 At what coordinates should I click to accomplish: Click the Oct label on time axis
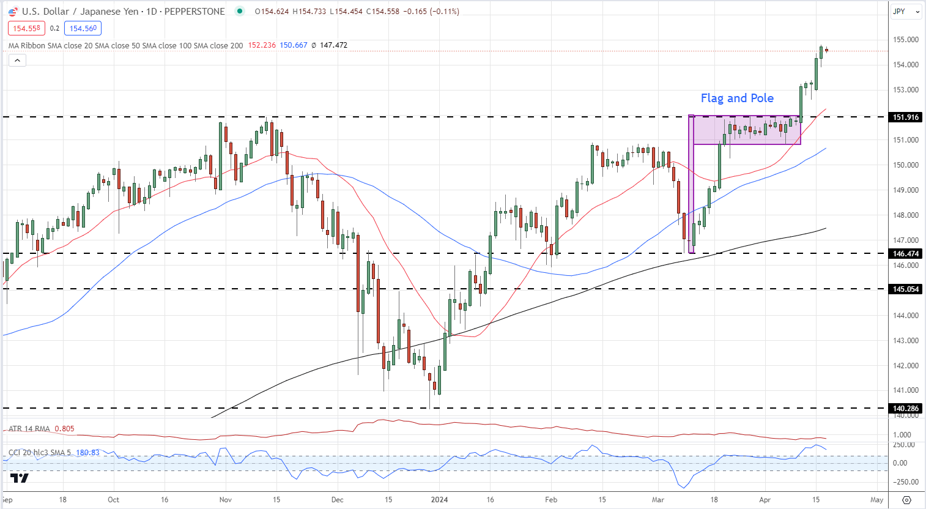114,500
